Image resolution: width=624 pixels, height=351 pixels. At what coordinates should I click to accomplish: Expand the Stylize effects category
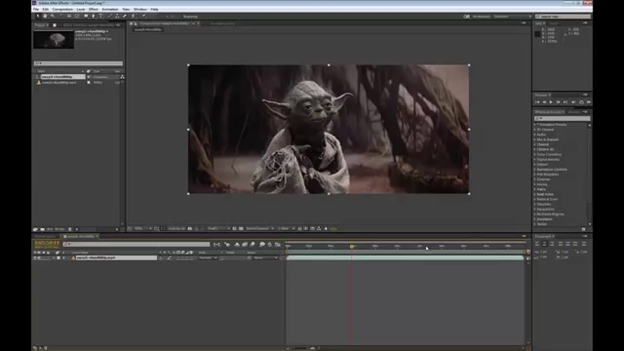[535, 224]
